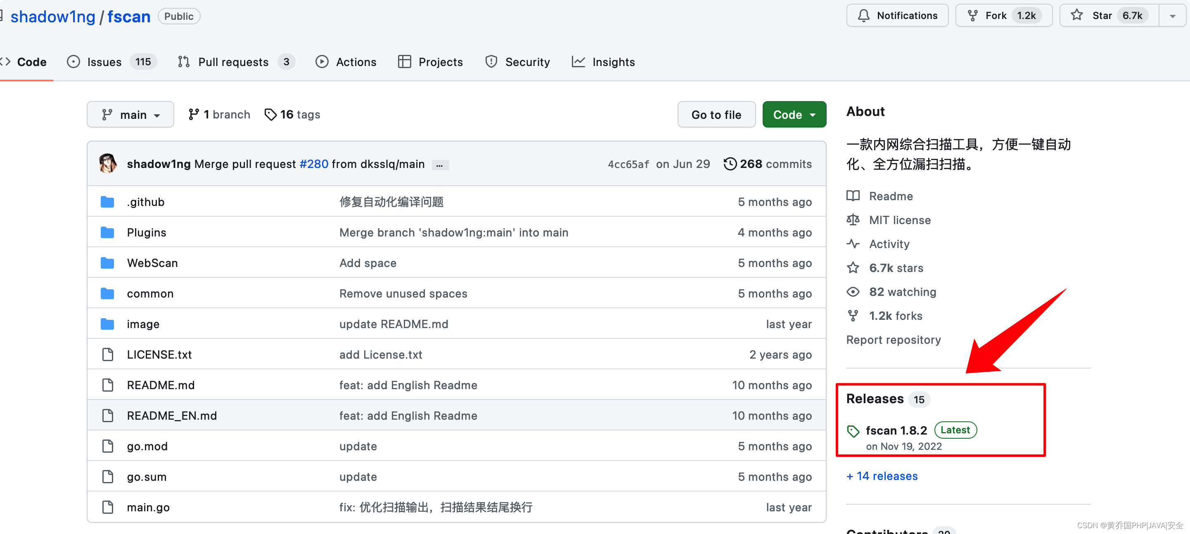Click Report repository link
Screen dimensions: 1190x534
pyautogui.click(x=894, y=340)
